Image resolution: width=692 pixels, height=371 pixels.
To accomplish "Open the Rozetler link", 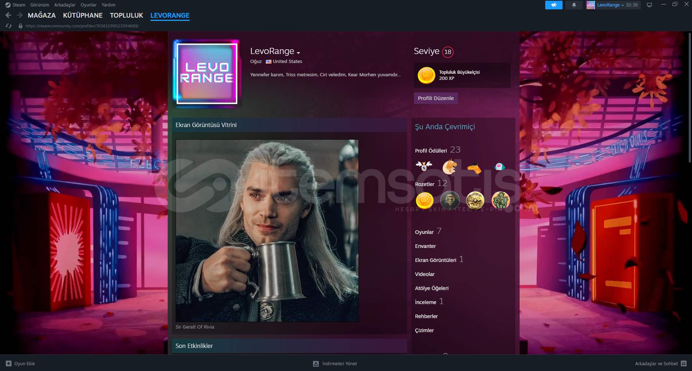I will click(425, 184).
